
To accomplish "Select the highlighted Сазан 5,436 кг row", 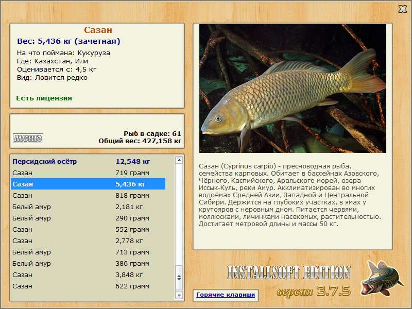I will [88, 184].
